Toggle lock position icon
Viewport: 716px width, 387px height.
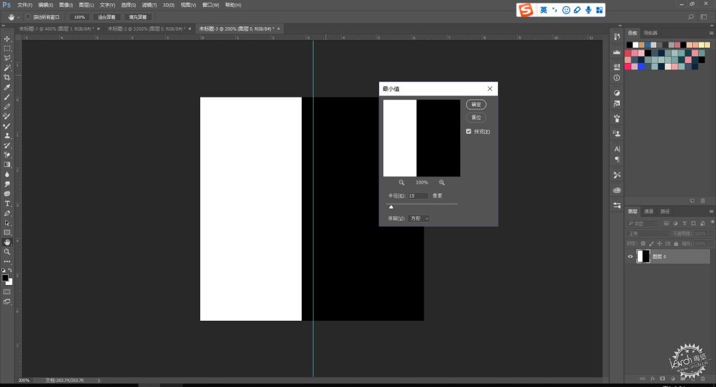[660, 244]
